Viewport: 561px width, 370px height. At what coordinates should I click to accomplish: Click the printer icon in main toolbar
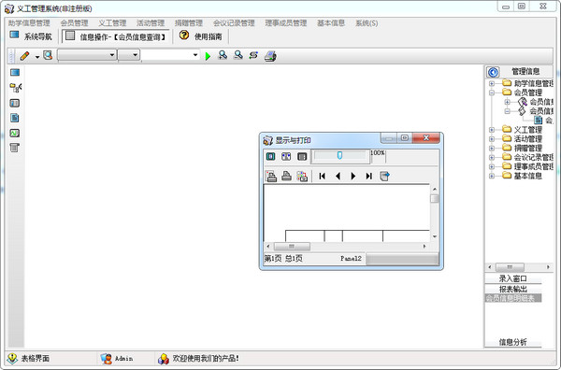coord(270,56)
